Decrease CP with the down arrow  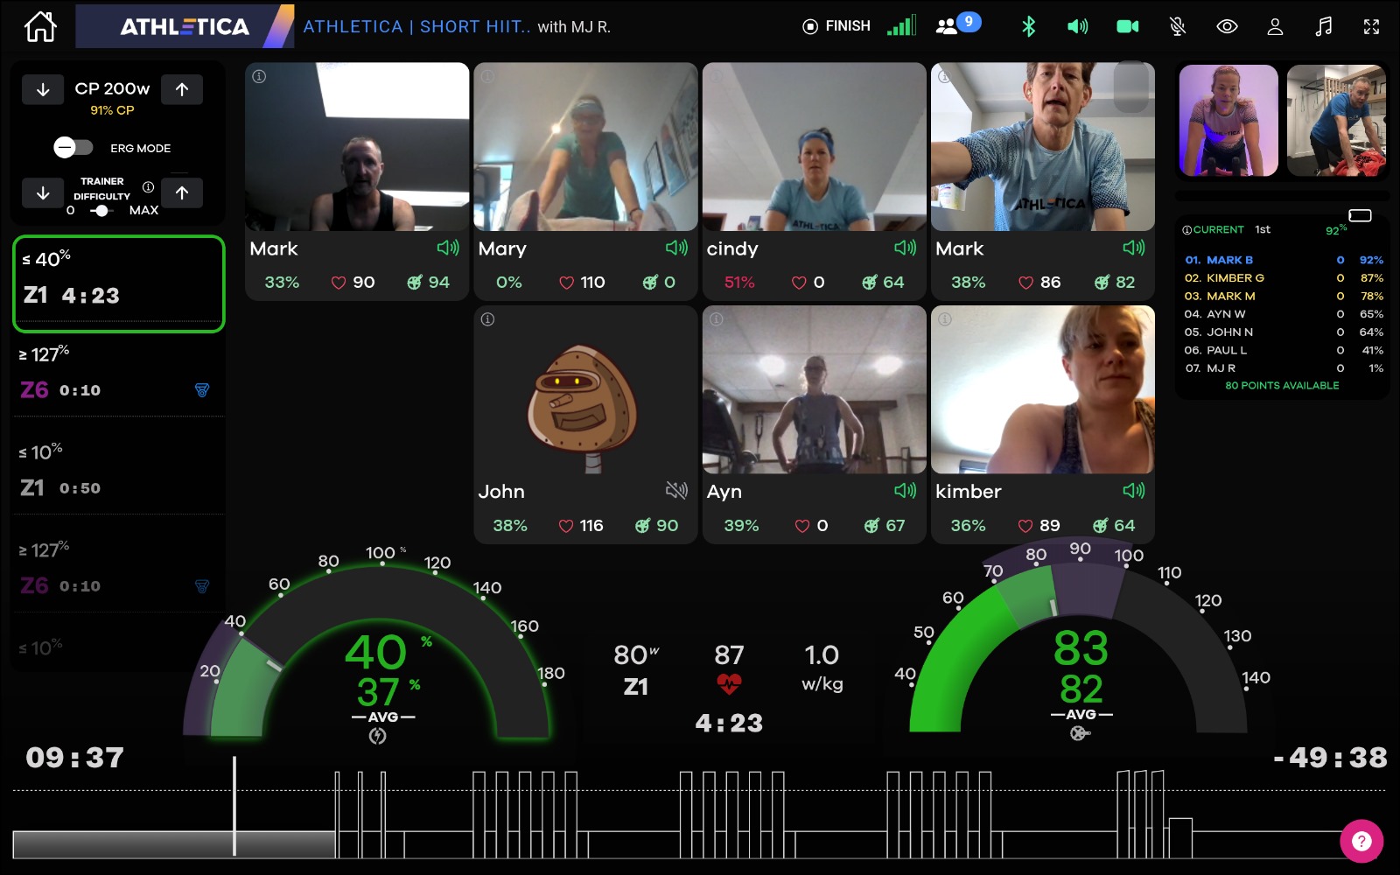[43, 89]
